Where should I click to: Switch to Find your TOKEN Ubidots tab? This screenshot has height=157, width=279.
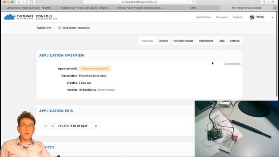[x=139, y=8]
